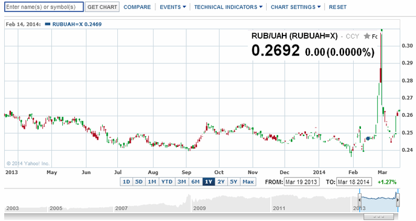Click the 0.00 (0.0000%) change text
This screenshot has width=416, height=221.
coord(340,52)
